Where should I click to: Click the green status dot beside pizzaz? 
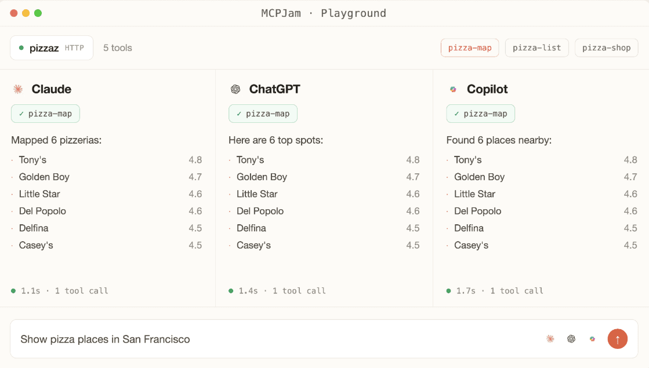pos(21,48)
